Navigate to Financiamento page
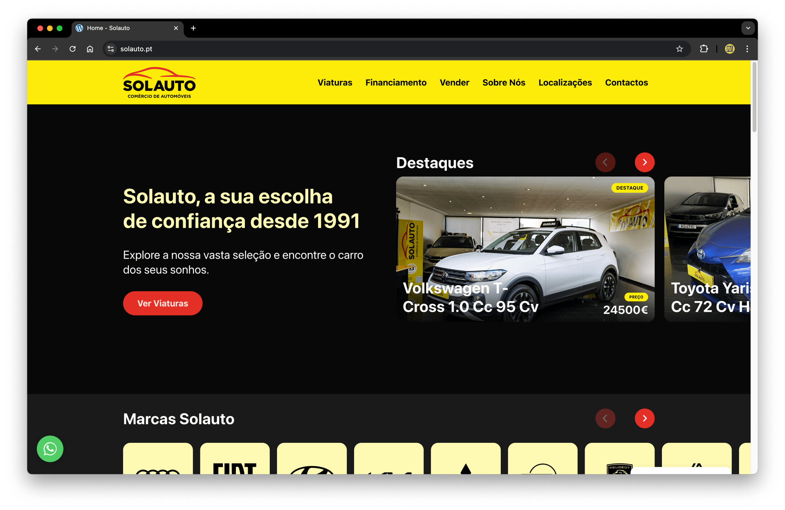 pos(395,83)
